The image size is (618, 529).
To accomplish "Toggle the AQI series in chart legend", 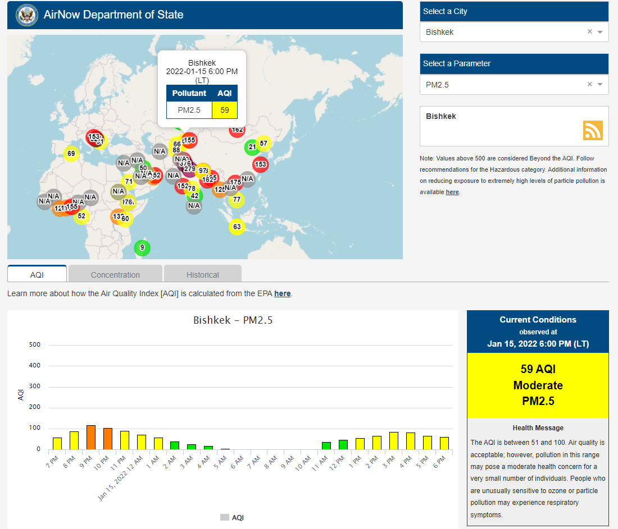I will coord(232,517).
